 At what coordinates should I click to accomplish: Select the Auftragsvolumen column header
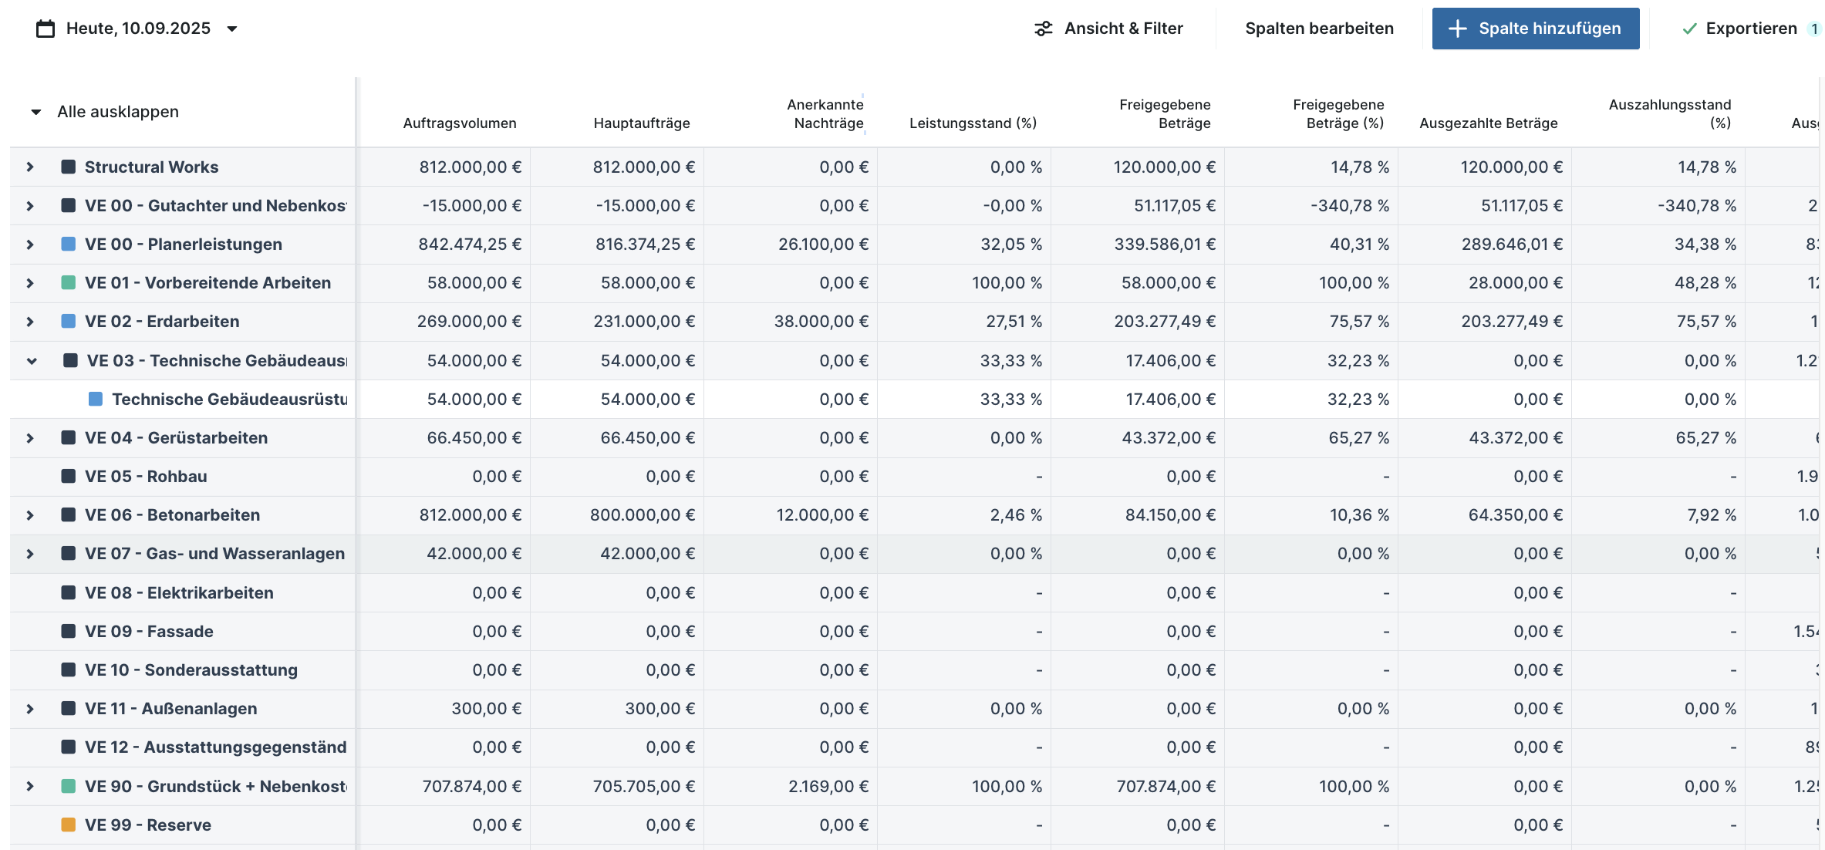460,123
